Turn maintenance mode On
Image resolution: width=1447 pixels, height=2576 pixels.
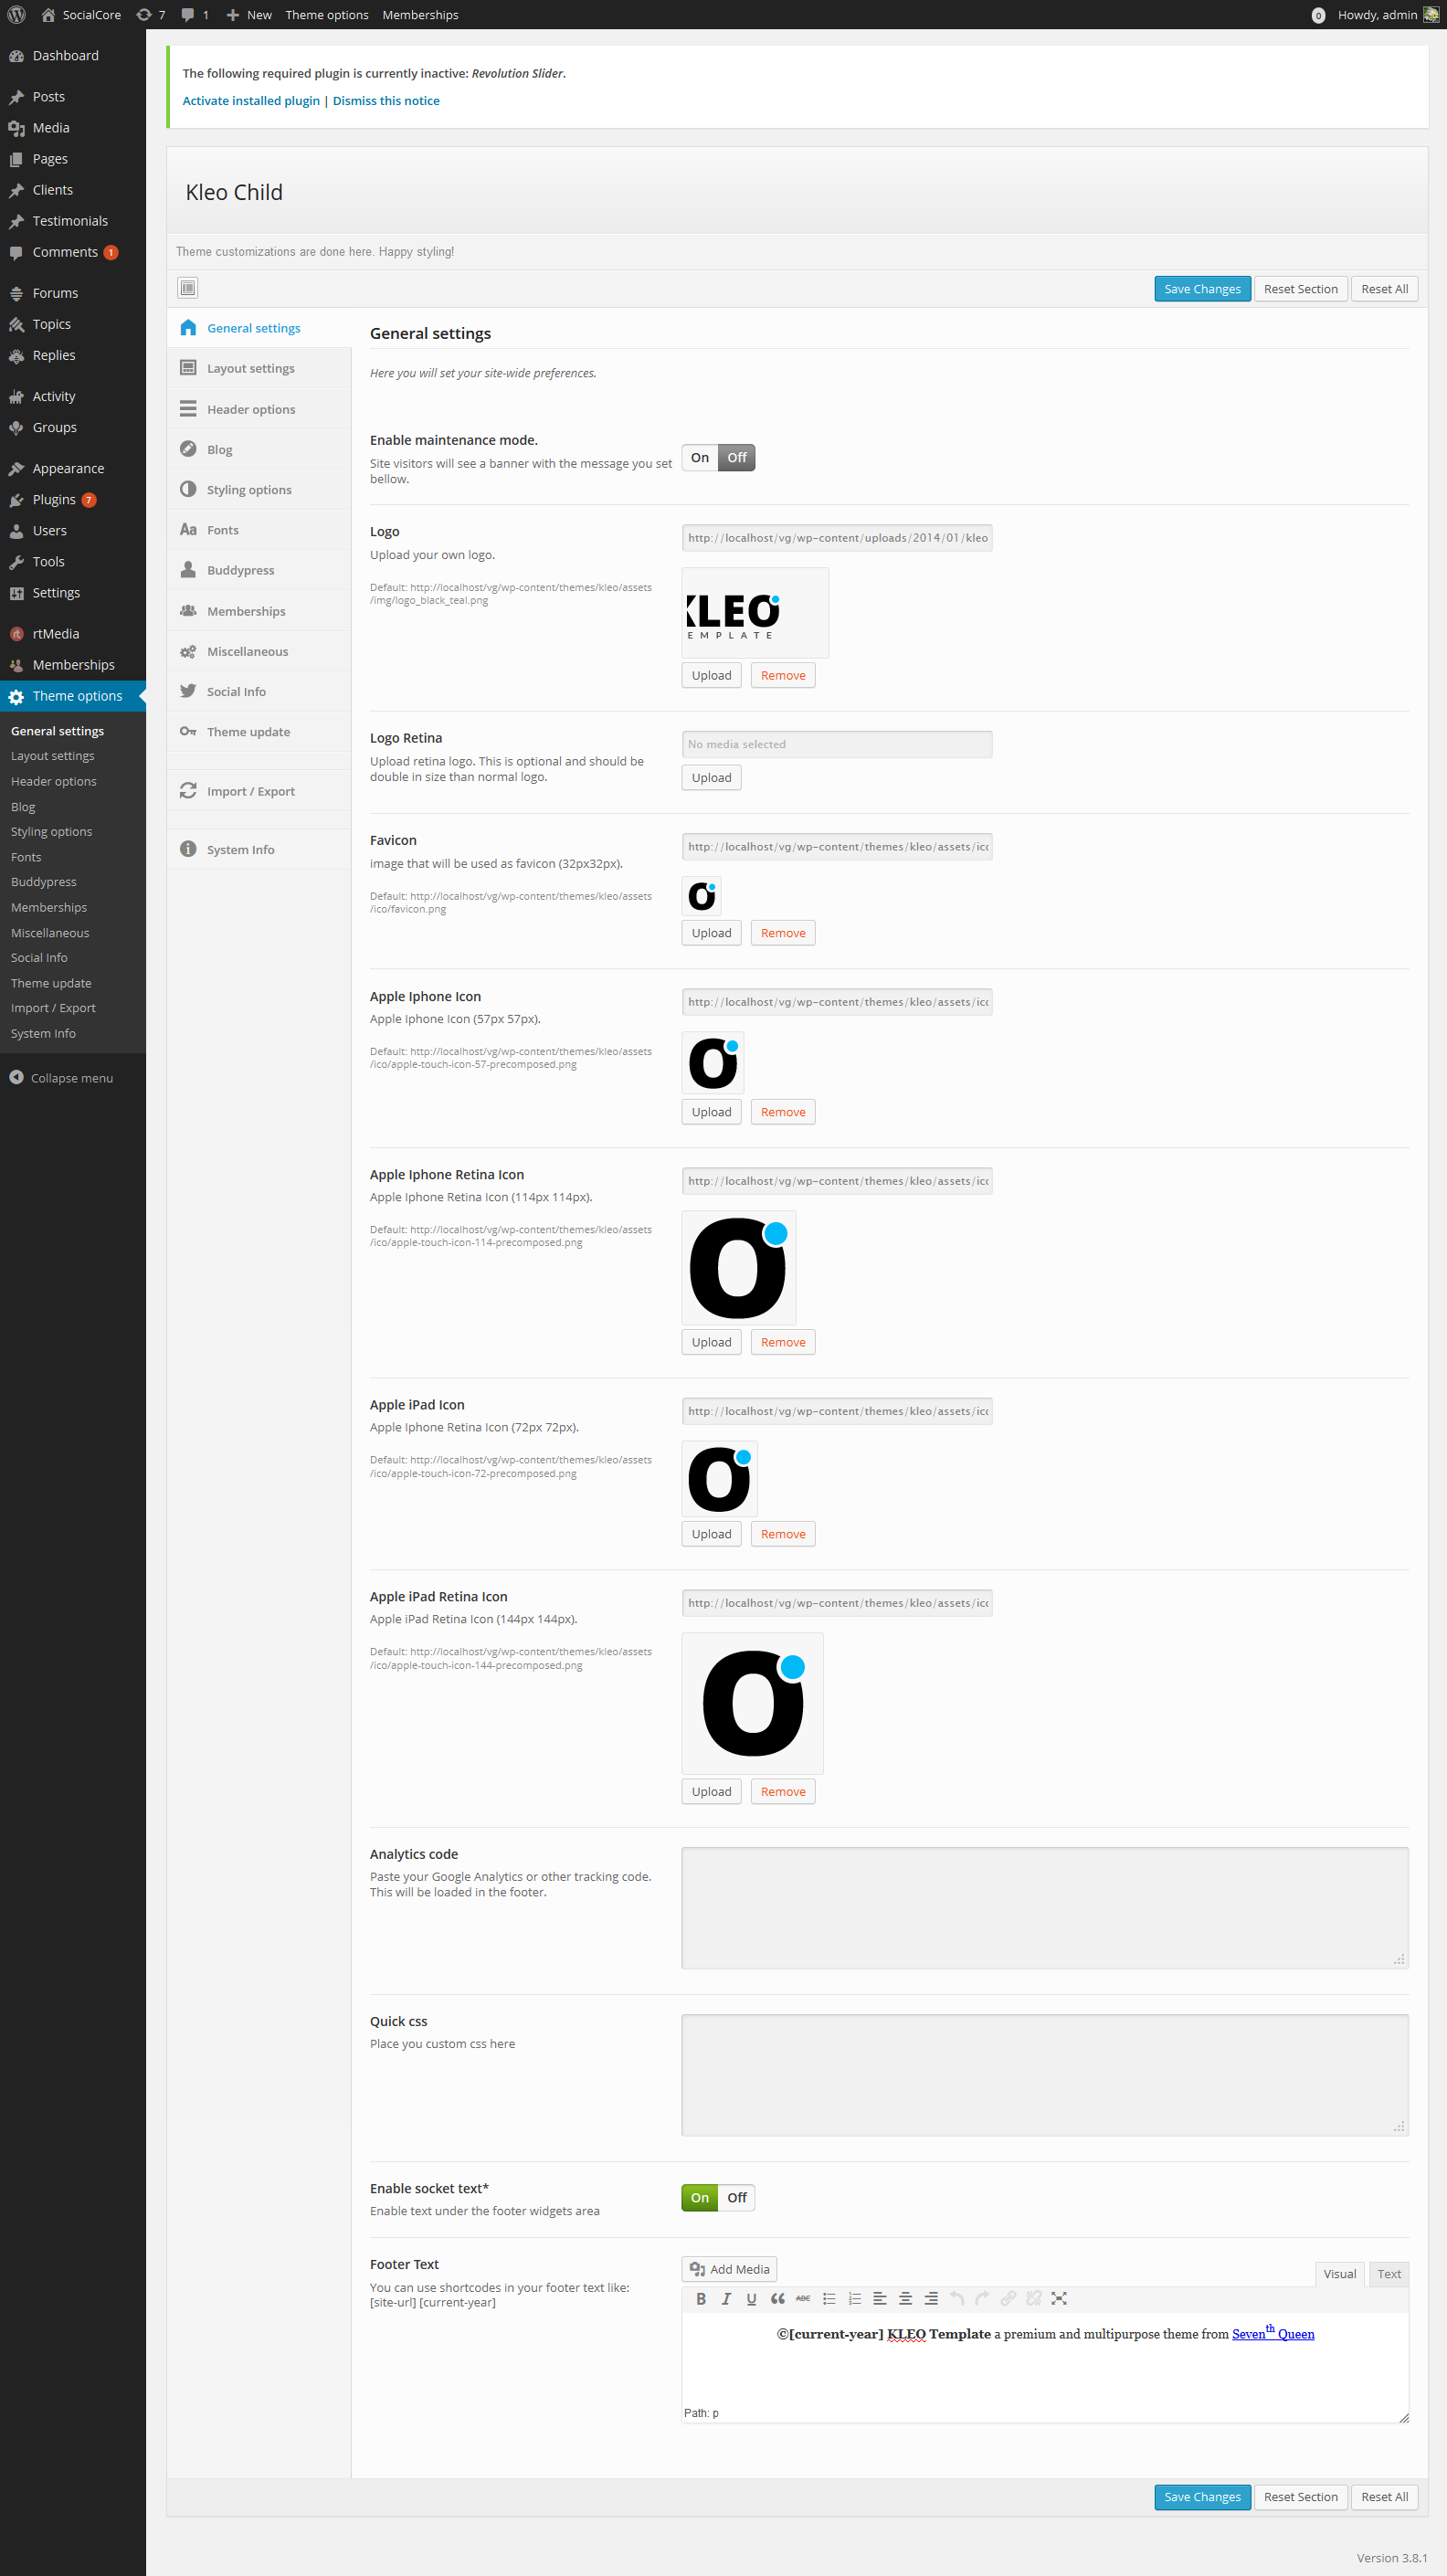(699, 457)
